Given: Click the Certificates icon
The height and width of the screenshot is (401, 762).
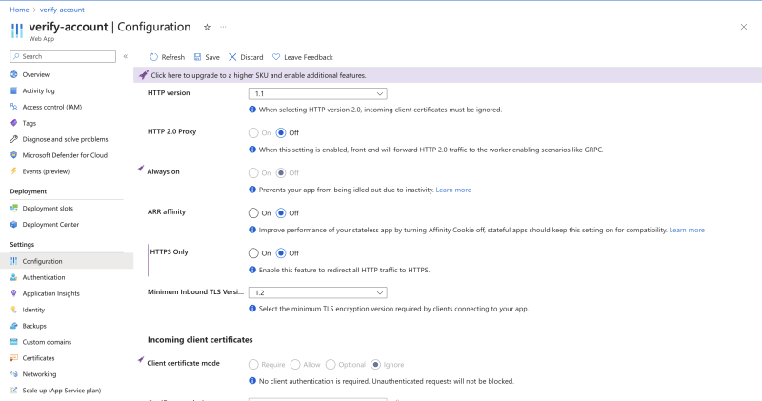Looking at the screenshot, I should 13,358.
